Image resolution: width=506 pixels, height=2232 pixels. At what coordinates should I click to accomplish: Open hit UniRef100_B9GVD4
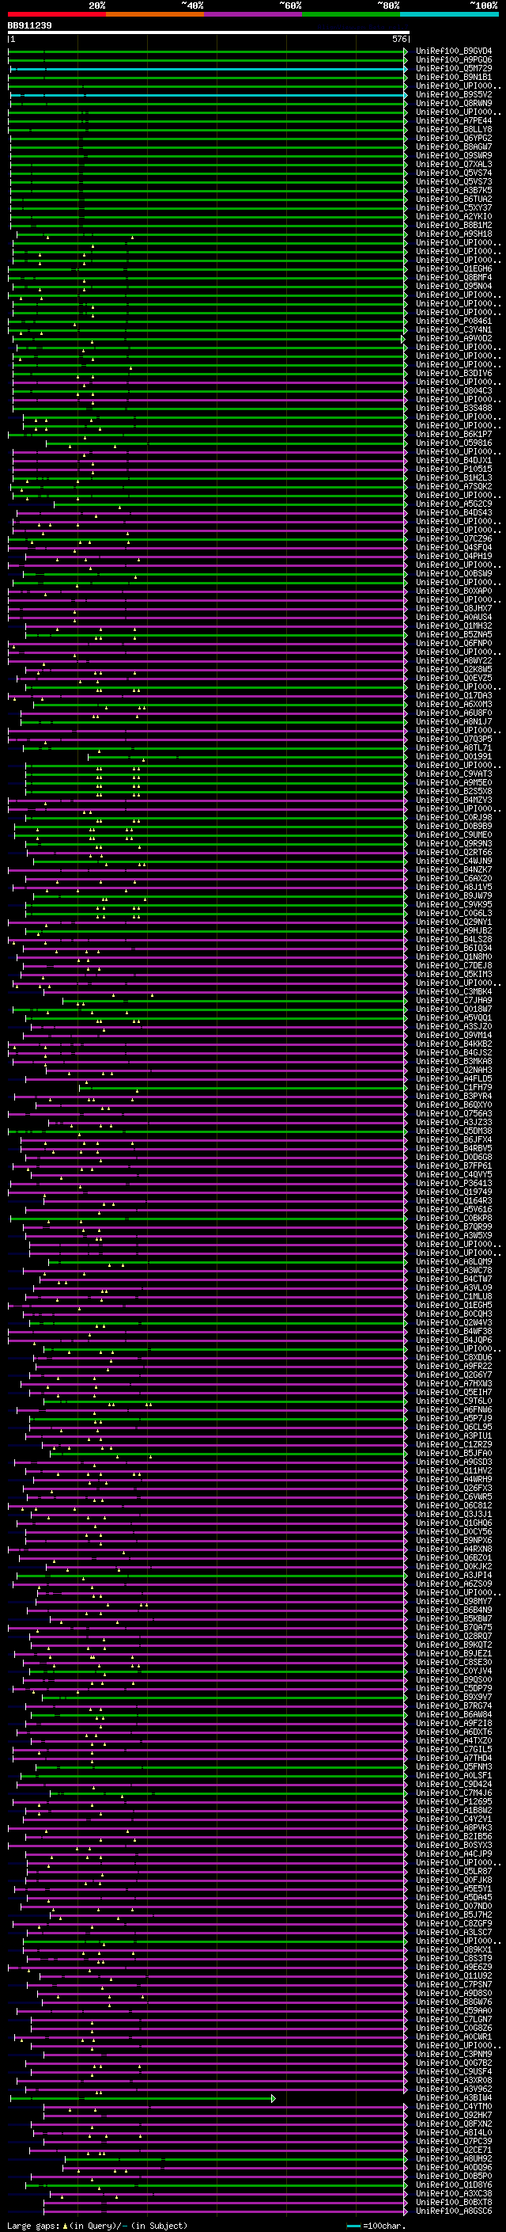pyautogui.click(x=454, y=51)
